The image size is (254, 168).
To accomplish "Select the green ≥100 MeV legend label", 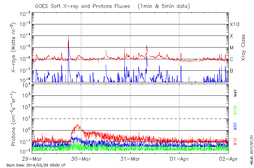I will [235, 110].
